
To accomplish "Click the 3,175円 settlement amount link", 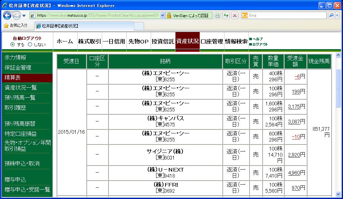I will [294, 107].
